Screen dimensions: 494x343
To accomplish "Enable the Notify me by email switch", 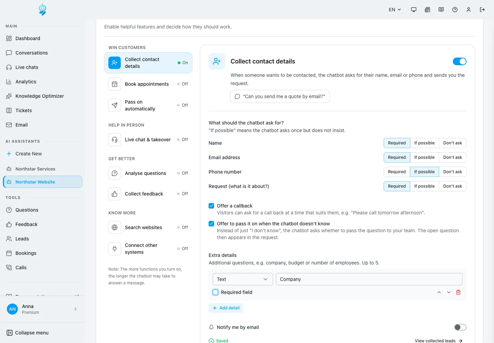I will (460, 327).
